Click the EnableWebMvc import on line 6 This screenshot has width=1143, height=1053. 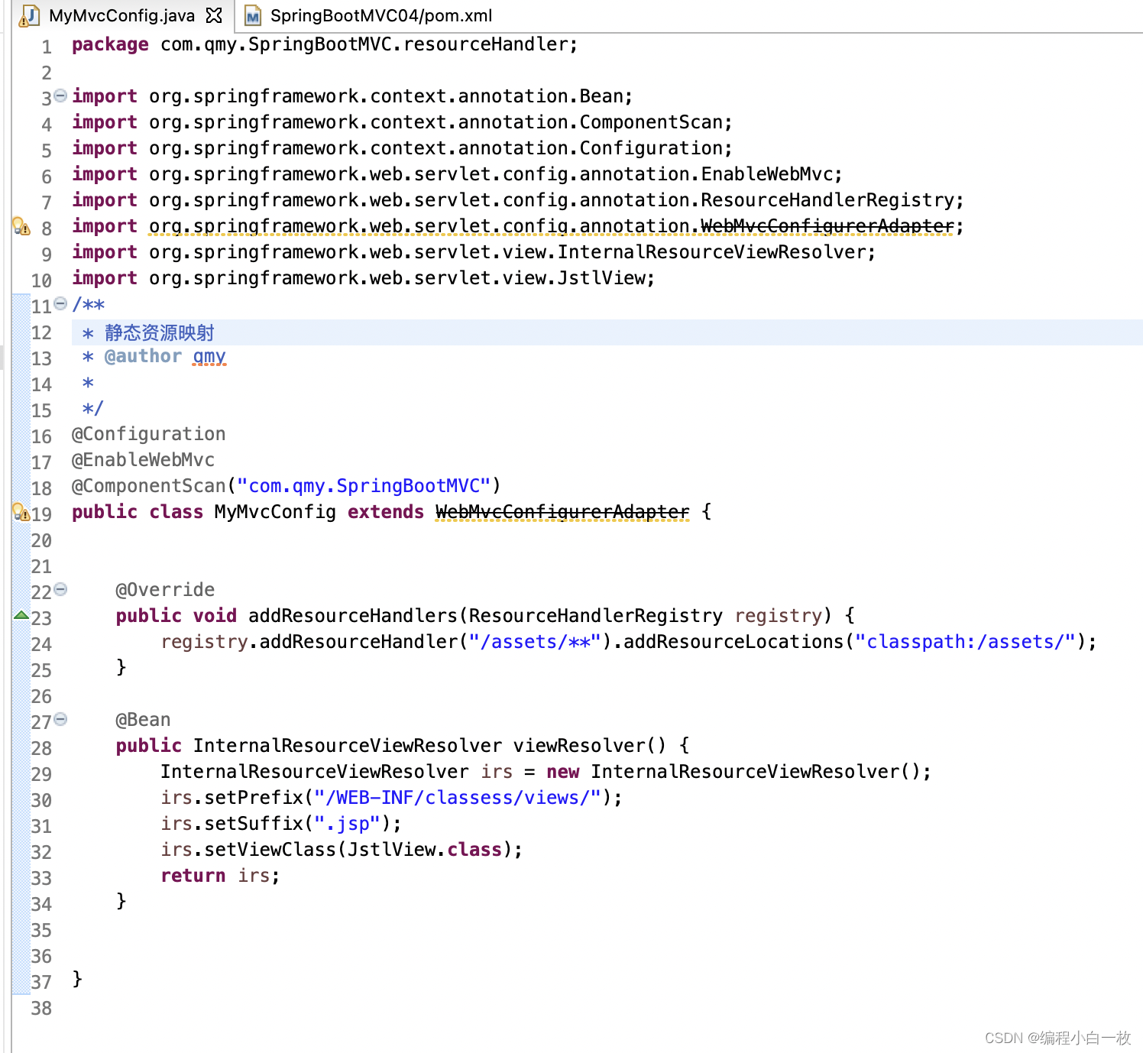tap(457, 174)
